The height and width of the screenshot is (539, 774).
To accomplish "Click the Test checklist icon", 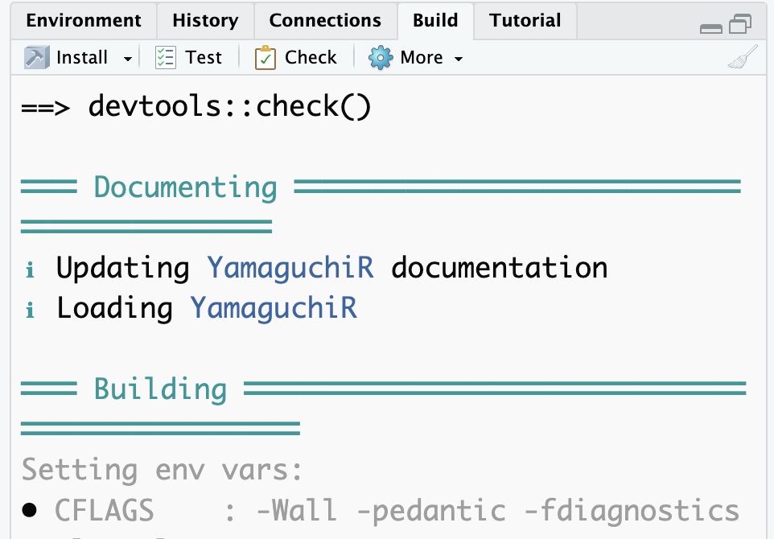I will [166, 58].
